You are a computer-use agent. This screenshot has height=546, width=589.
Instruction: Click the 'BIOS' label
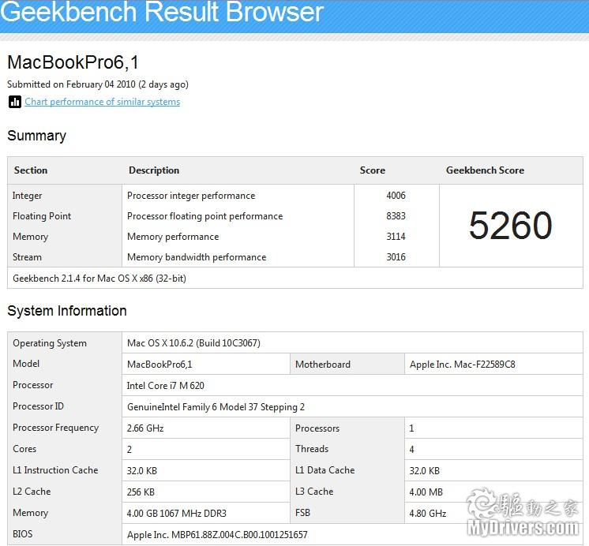point(23,534)
